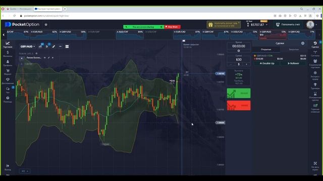Remove the Bollinger indicator with X
The width and height of the screenshot is (323, 181).
(x=52, y=58)
